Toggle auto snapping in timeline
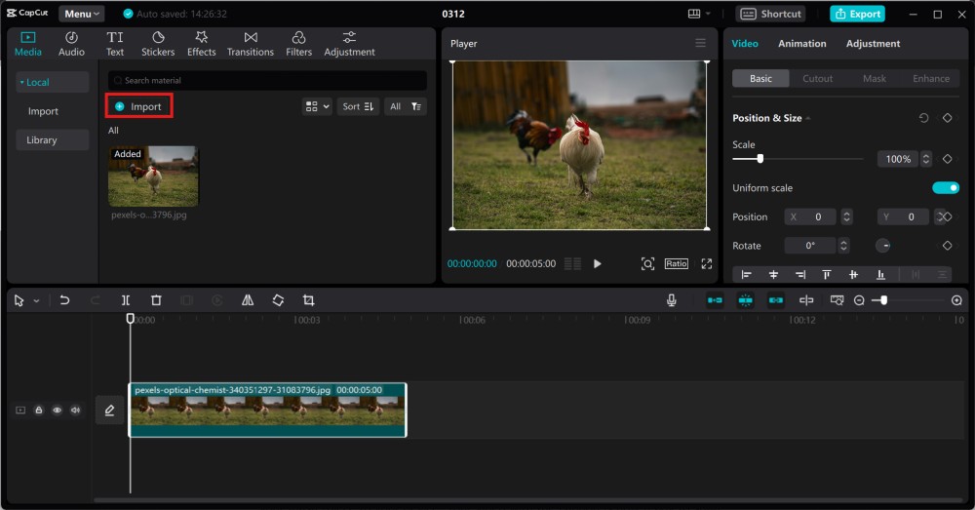This screenshot has width=975, height=510. (x=746, y=300)
